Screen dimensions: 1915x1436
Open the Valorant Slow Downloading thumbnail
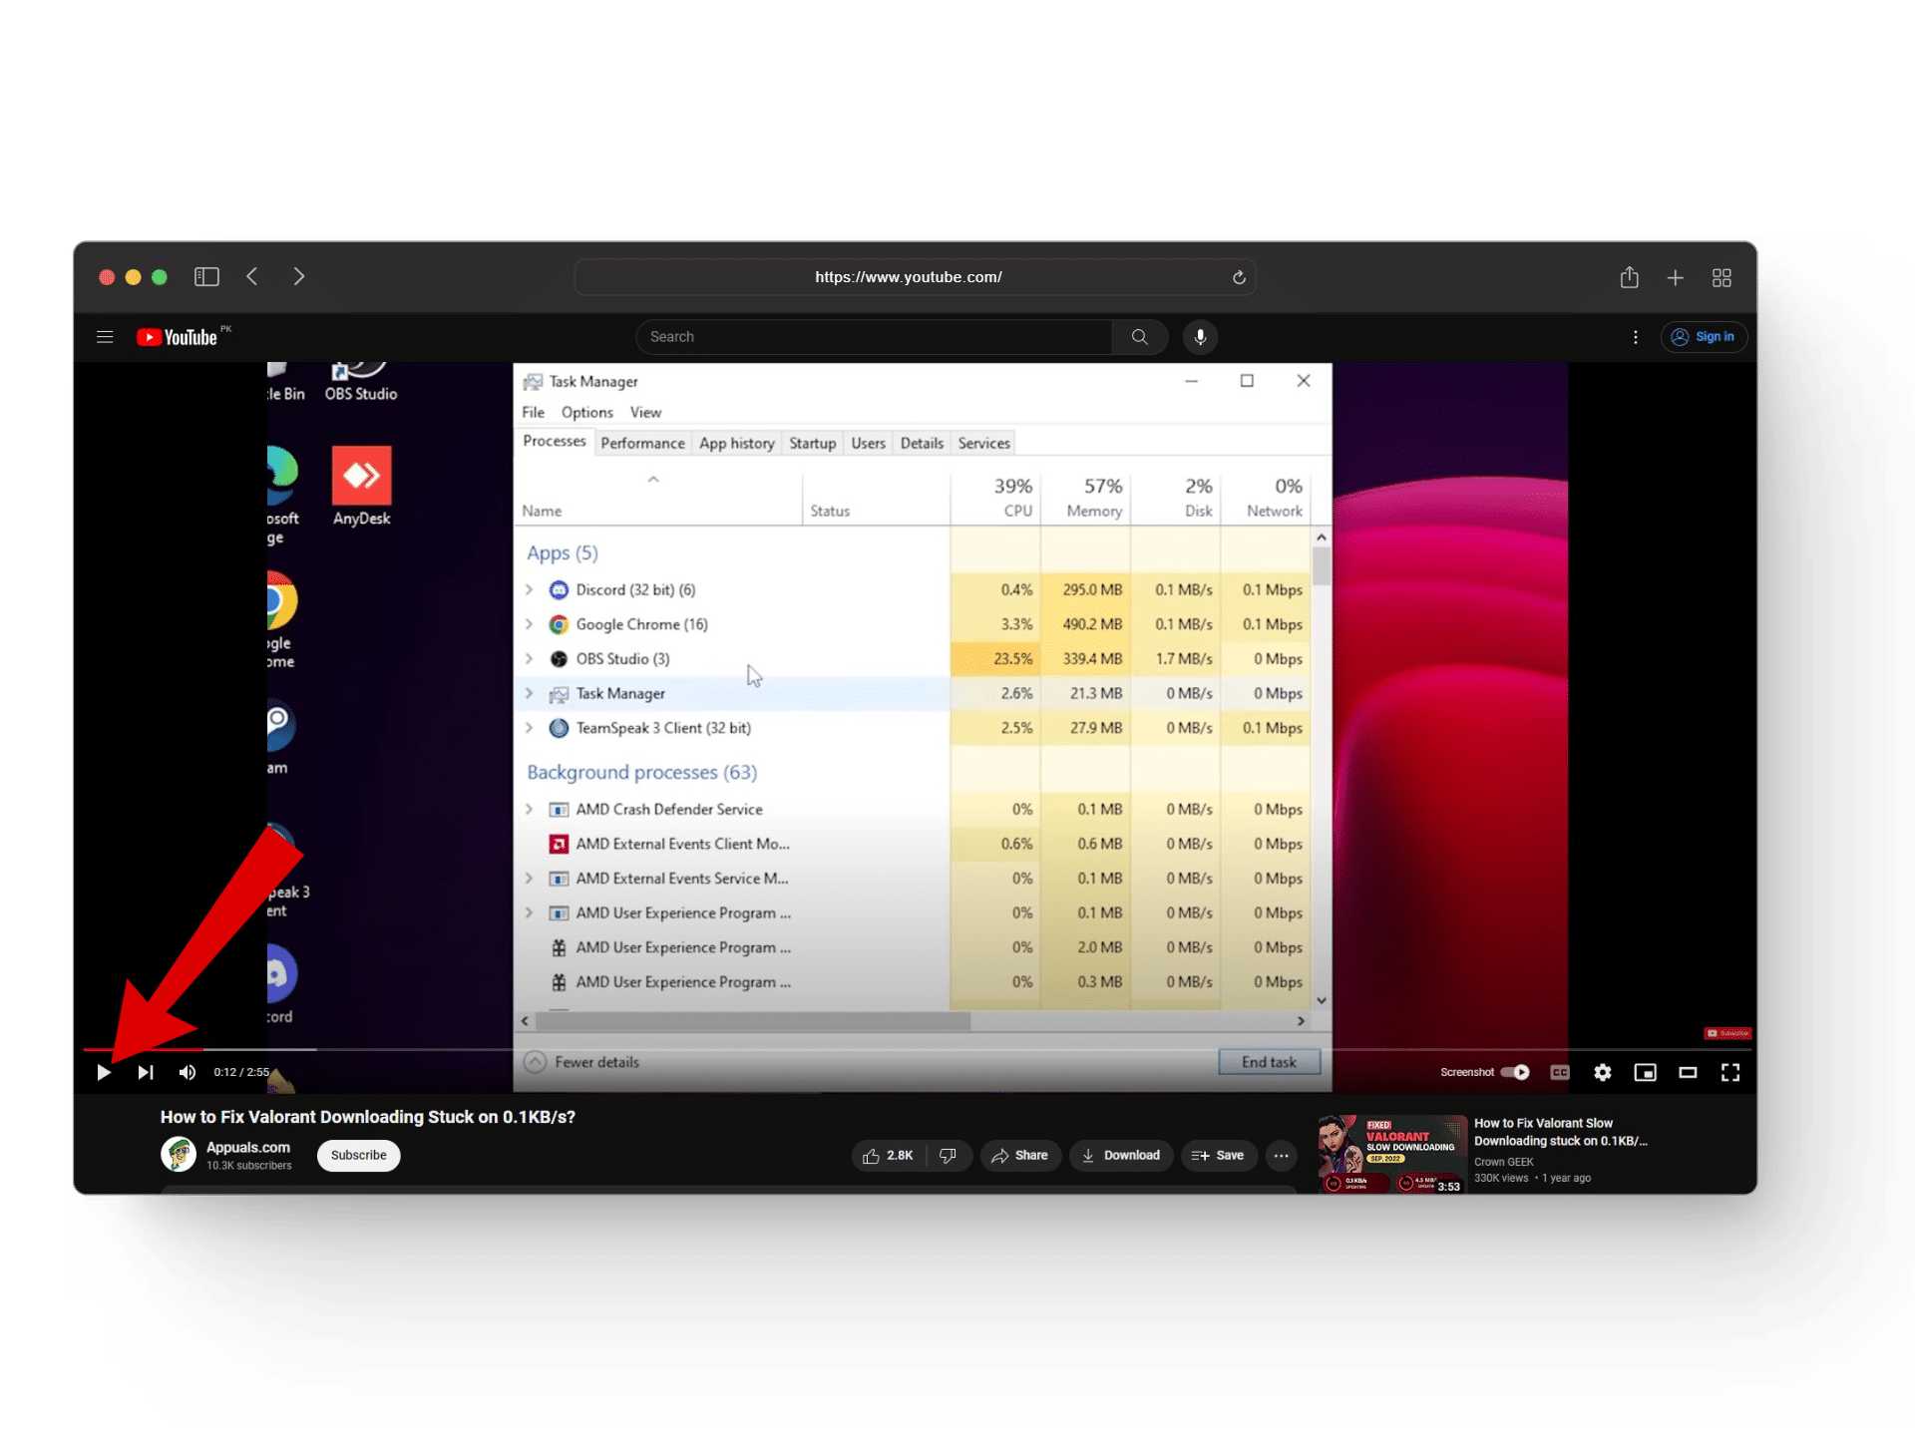pos(1391,1154)
